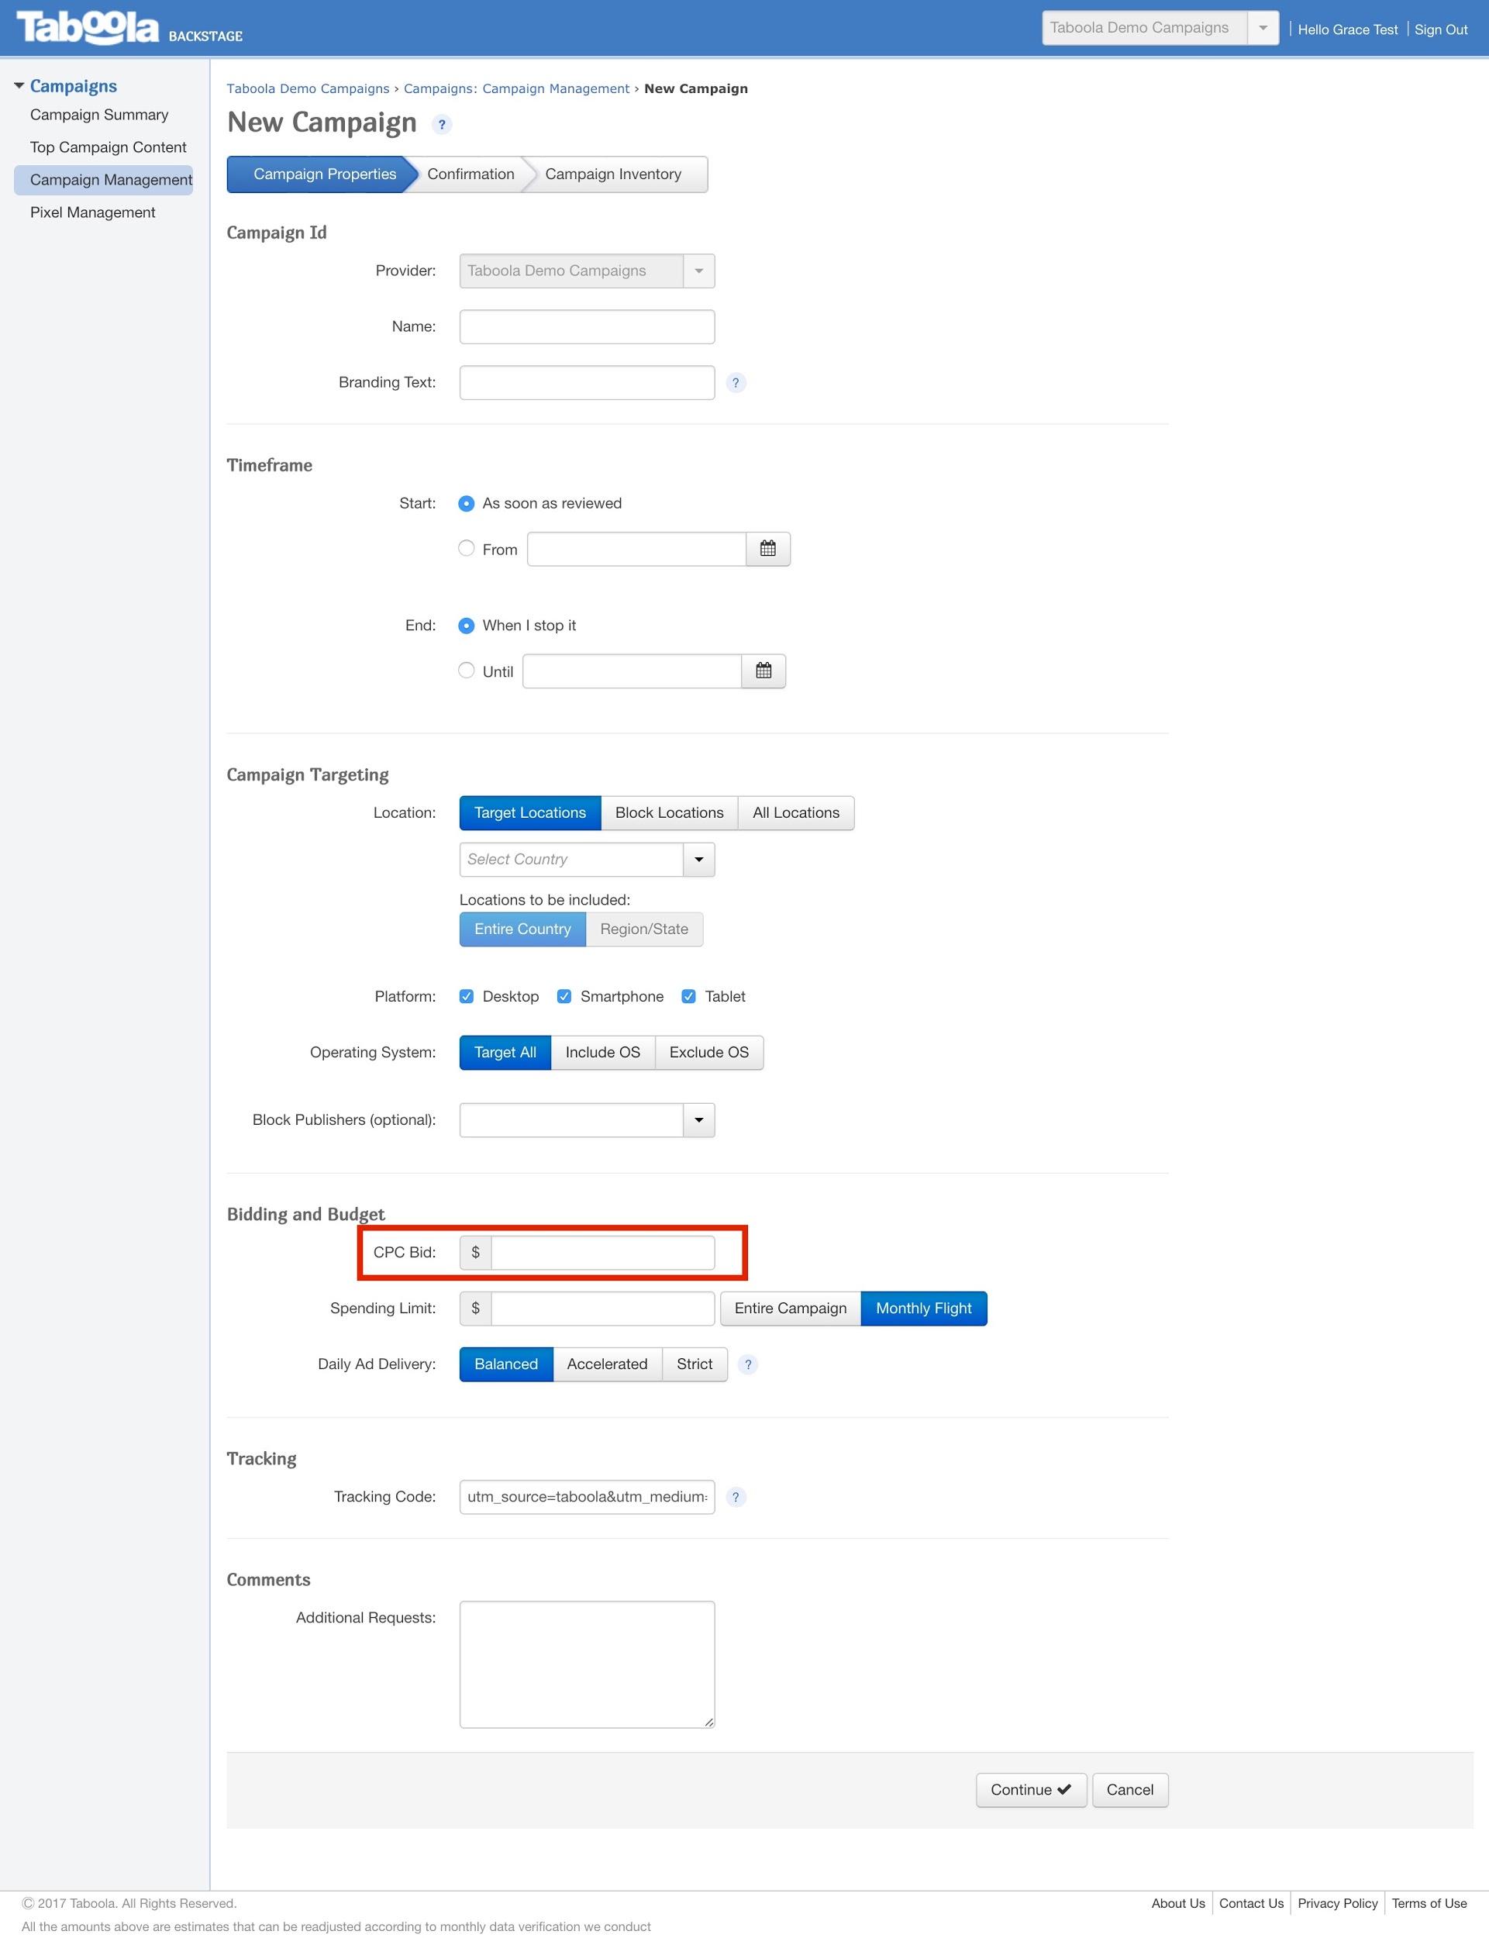The image size is (1489, 1938).
Task: Open the About Us footer link
Action: pos(1178,1902)
